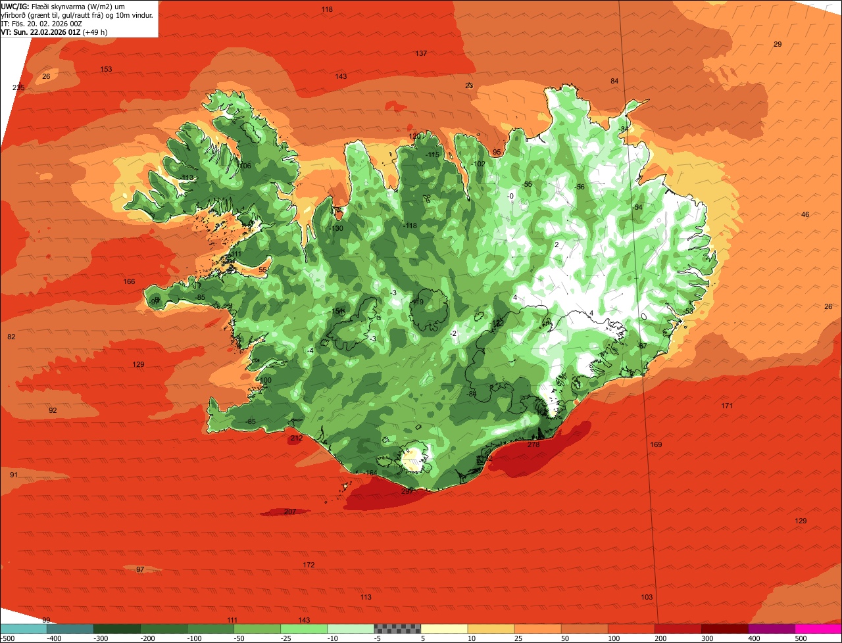Click the flux value -115 on the northern peninsula
842x643 pixels.
[432, 155]
